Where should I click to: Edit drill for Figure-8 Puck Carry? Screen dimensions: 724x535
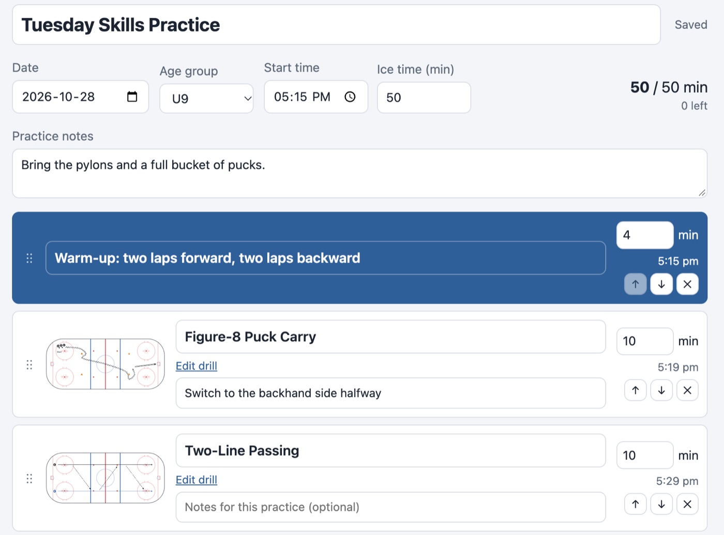coord(197,366)
